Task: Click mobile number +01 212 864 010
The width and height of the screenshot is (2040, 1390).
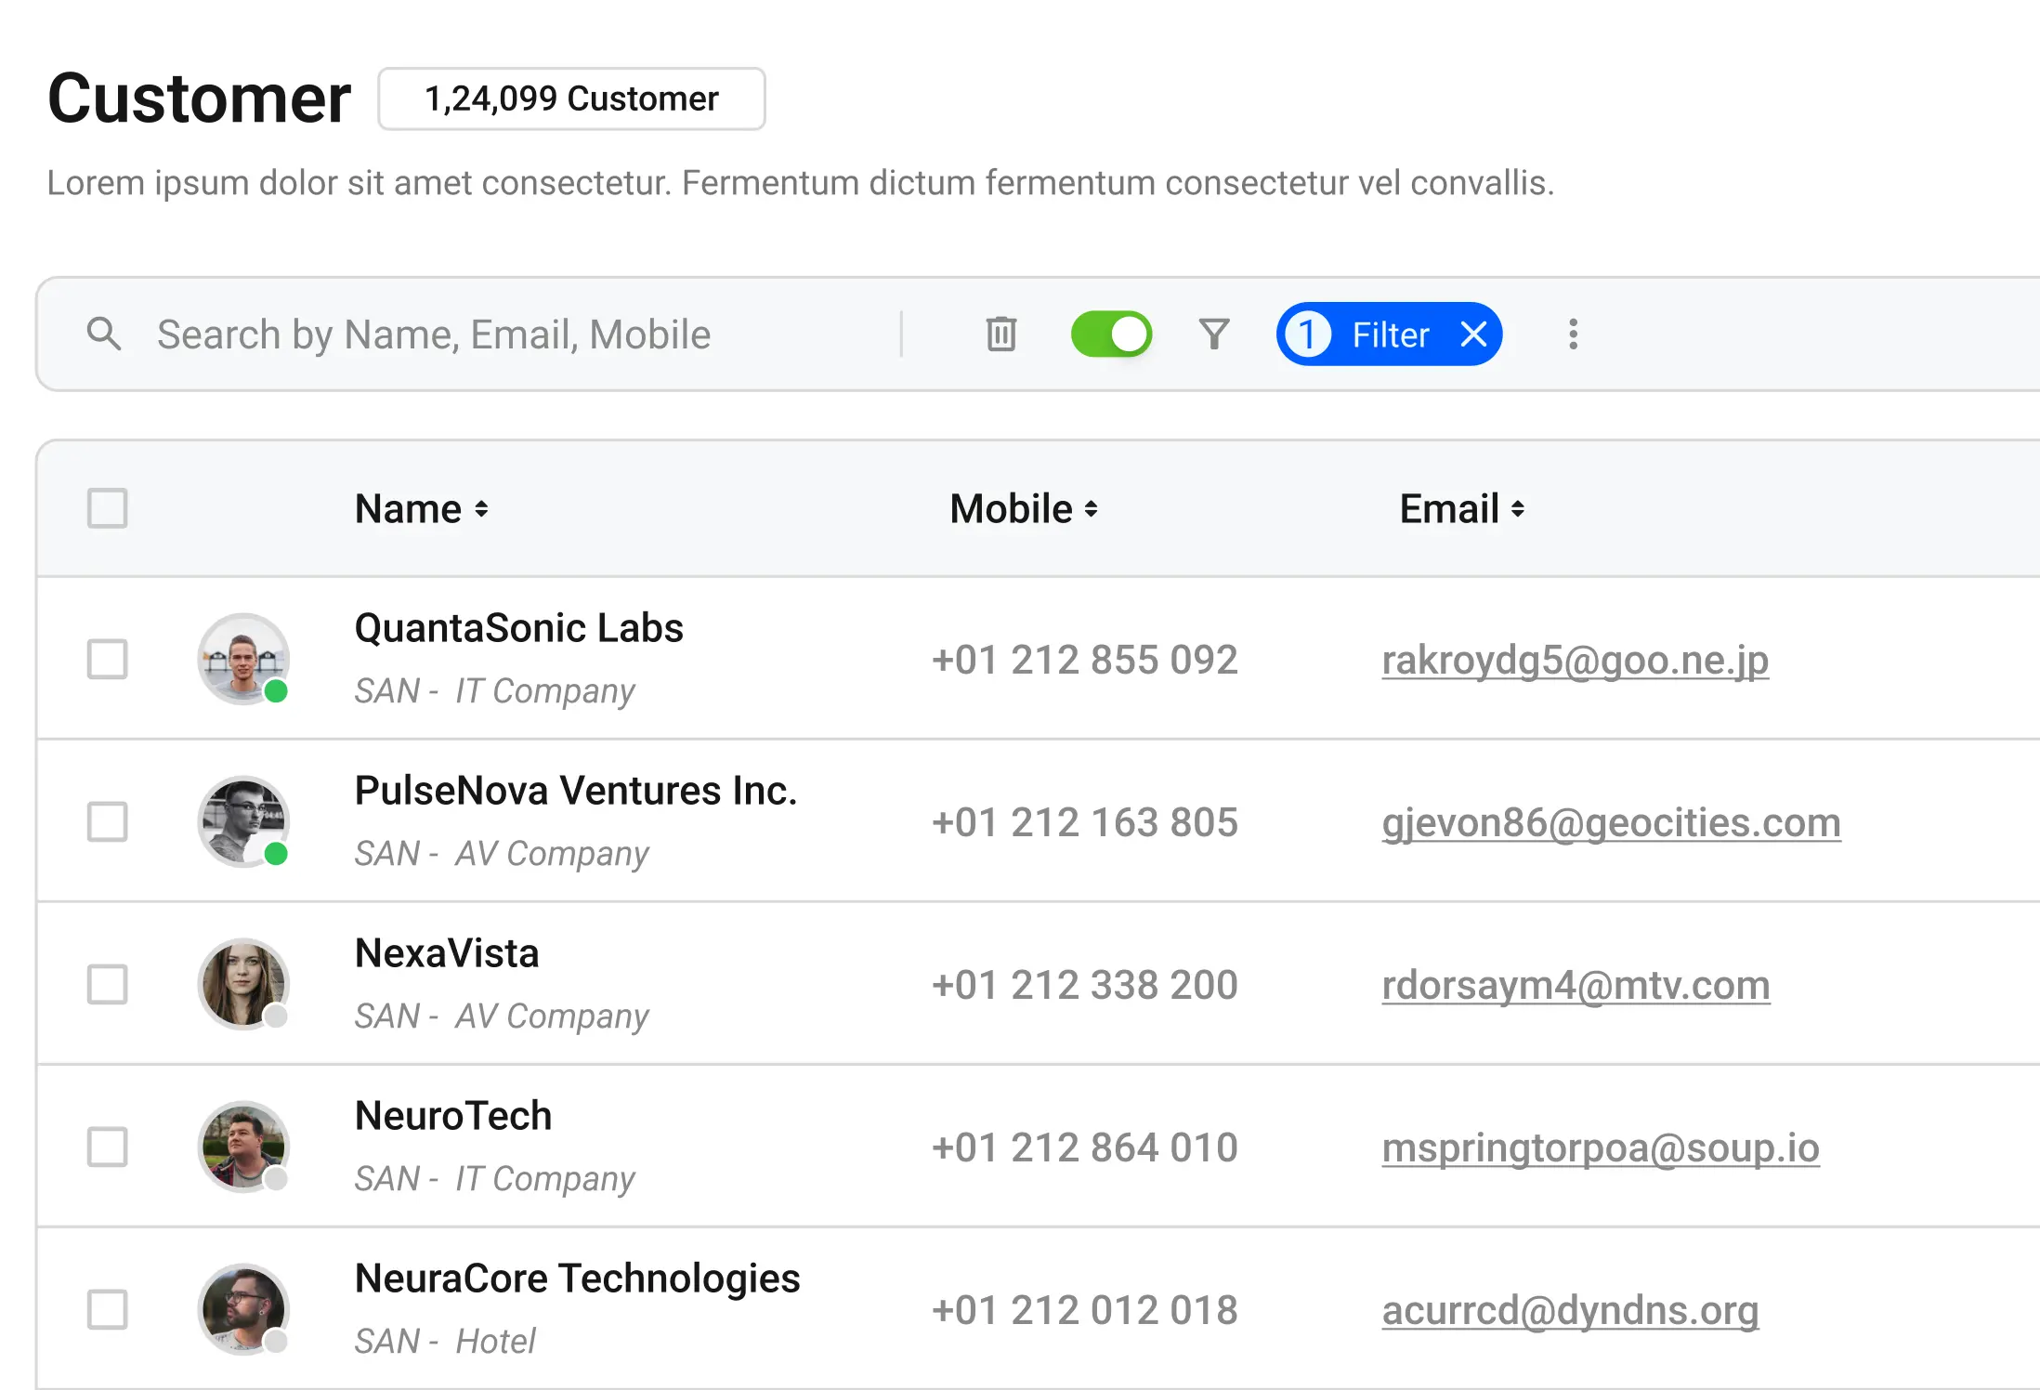Action: [x=1084, y=1147]
